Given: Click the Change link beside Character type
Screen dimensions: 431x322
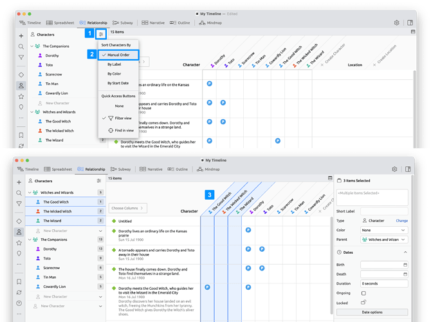Looking at the screenshot, I should pyautogui.click(x=401, y=220).
